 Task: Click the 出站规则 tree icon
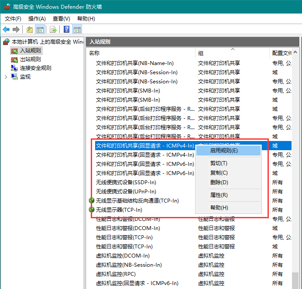[14, 59]
